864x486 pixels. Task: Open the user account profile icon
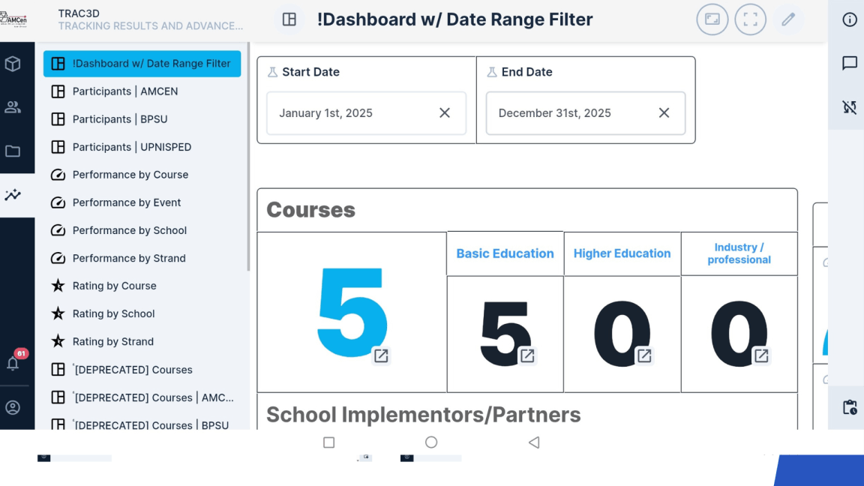point(13,408)
